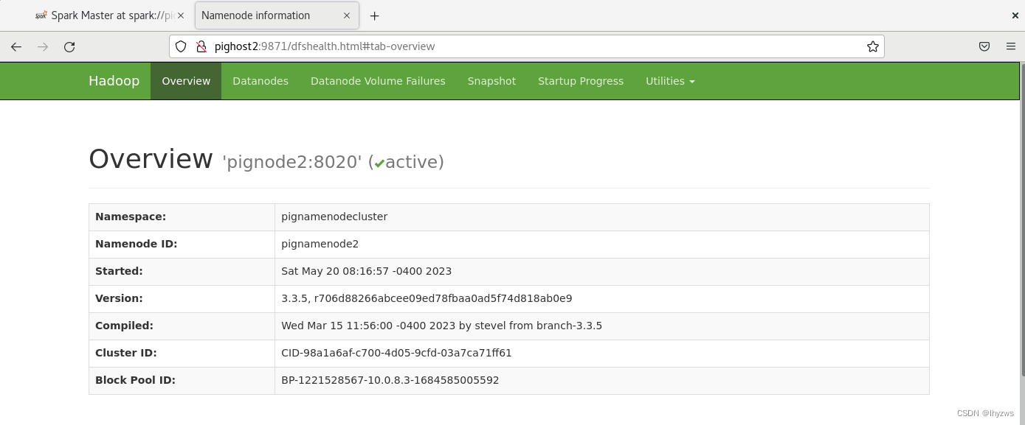Viewport: 1025px width, 425px height.
Task: Bookmark this page with the star icon
Action: [873, 46]
